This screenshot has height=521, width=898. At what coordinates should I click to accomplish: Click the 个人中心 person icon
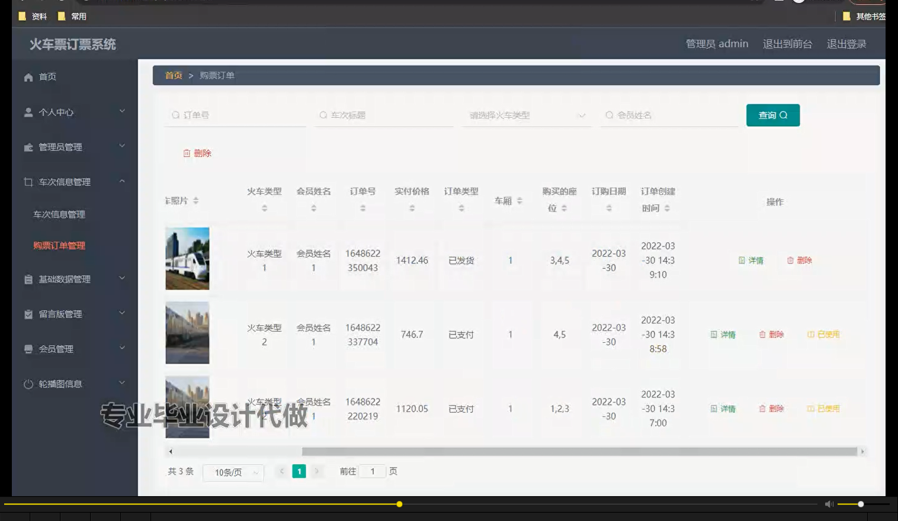point(28,112)
